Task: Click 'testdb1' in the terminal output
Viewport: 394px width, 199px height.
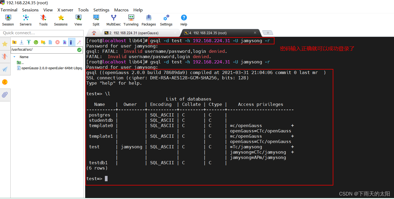Action: 98,163
